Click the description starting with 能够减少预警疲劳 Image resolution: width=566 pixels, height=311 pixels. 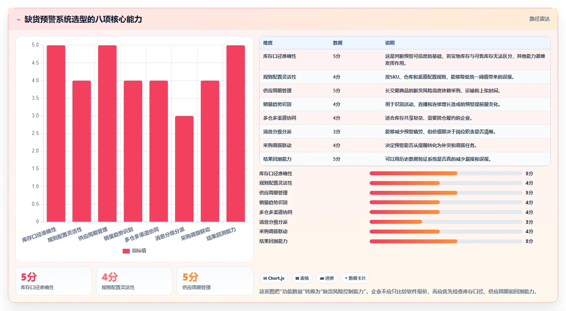pyautogui.click(x=441, y=132)
